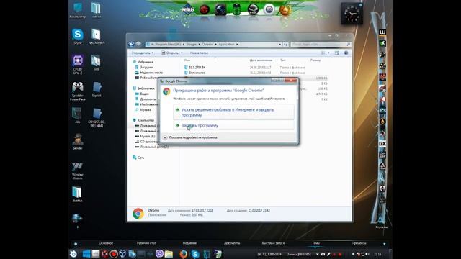The height and width of the screenshot is (259, 461).
Task: Click the Windows Start logo on taskbar
Action: click(x=86, y=254)
